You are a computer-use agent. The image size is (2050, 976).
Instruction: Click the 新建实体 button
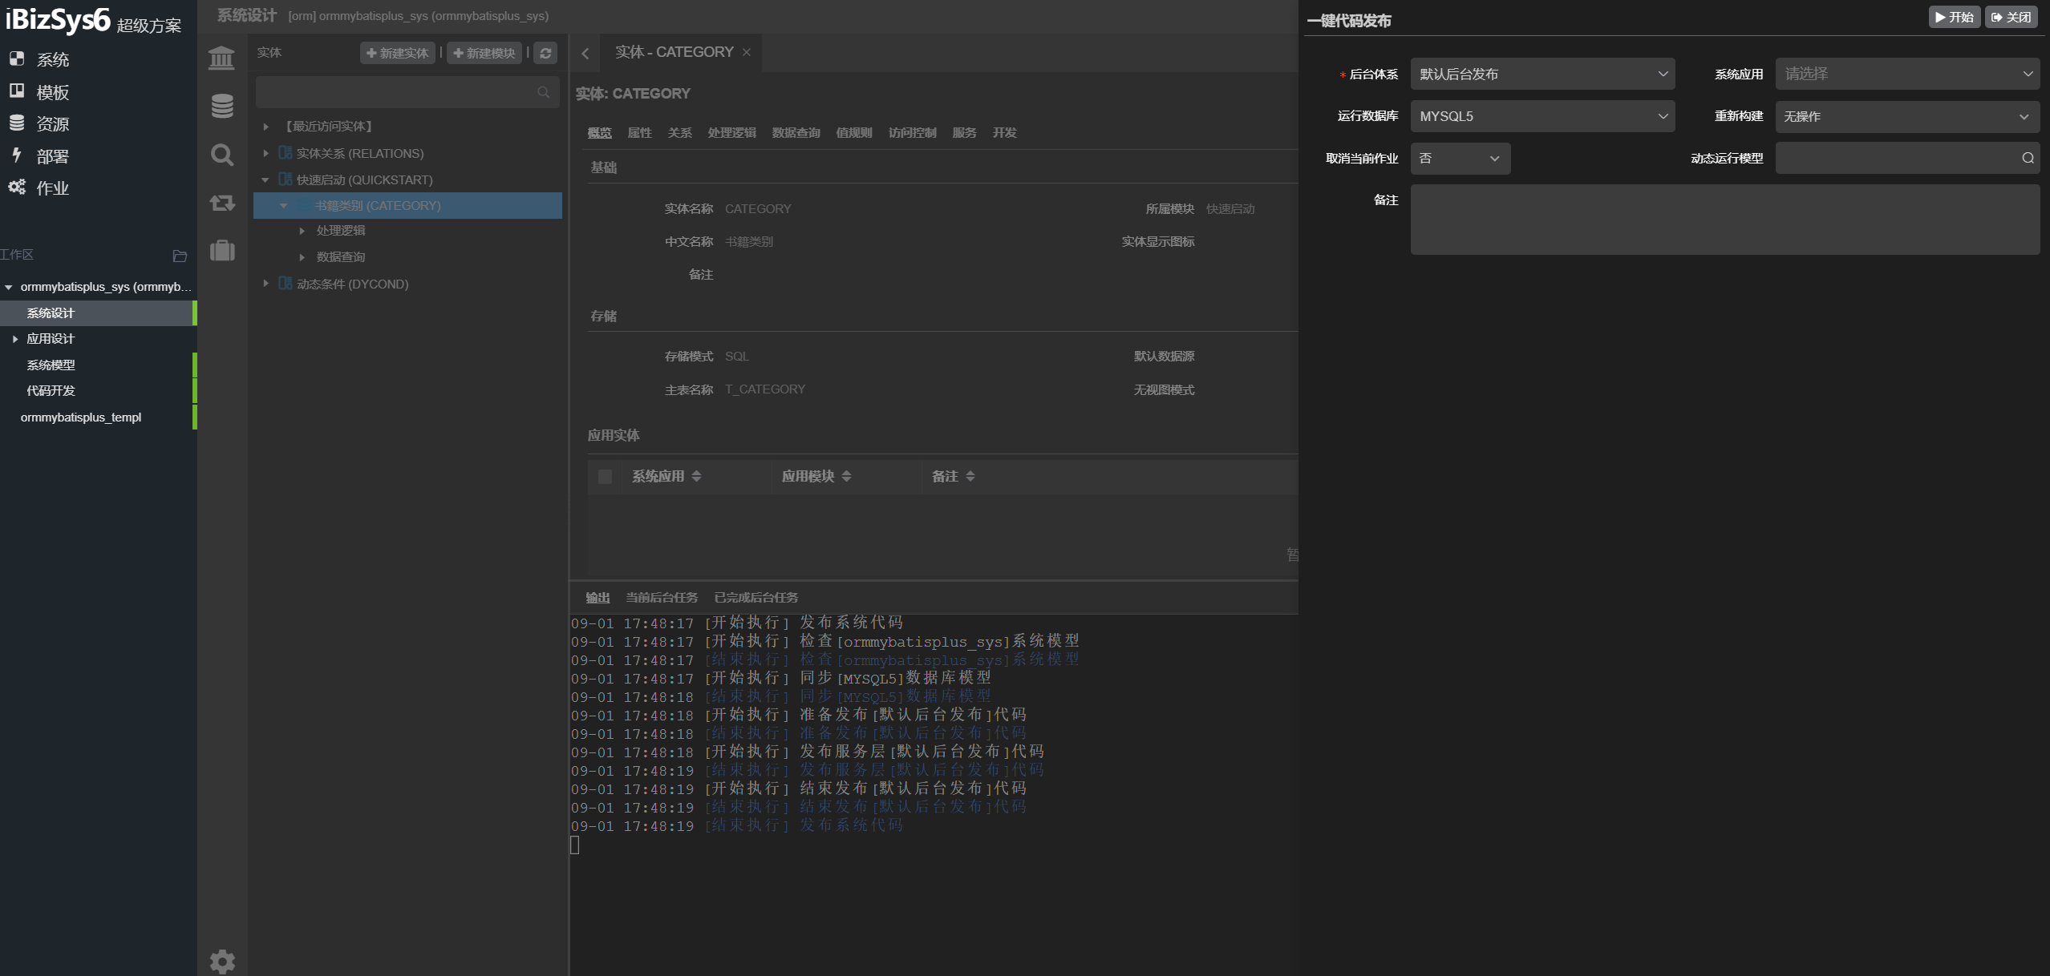click(x=398, y=53)
